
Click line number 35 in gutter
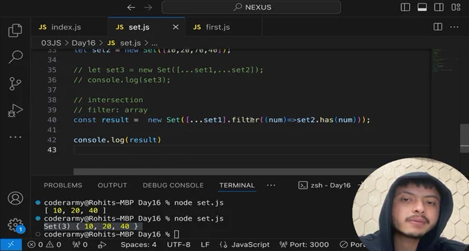(52, 70)
